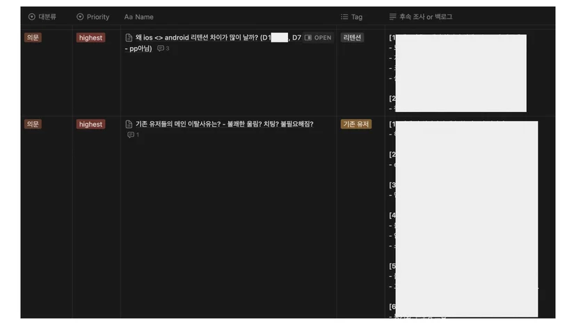Viewport: 576px width, 327px height.
Task: Select the highest priority tag in first row
Action: 90,38
